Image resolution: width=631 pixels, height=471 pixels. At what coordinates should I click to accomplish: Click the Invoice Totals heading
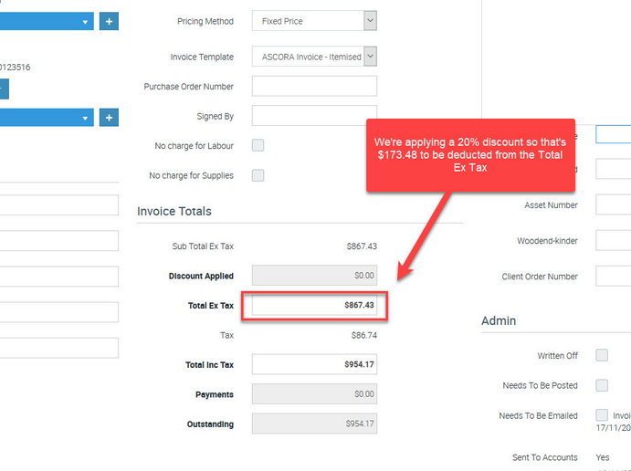point(174,211)
